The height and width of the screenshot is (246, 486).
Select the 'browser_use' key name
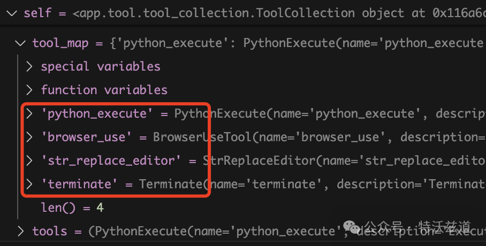[87, 137]
